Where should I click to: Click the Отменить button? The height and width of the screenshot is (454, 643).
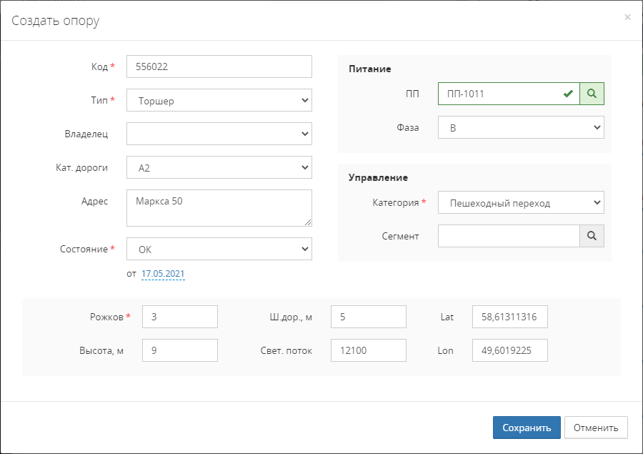(596, 428)
